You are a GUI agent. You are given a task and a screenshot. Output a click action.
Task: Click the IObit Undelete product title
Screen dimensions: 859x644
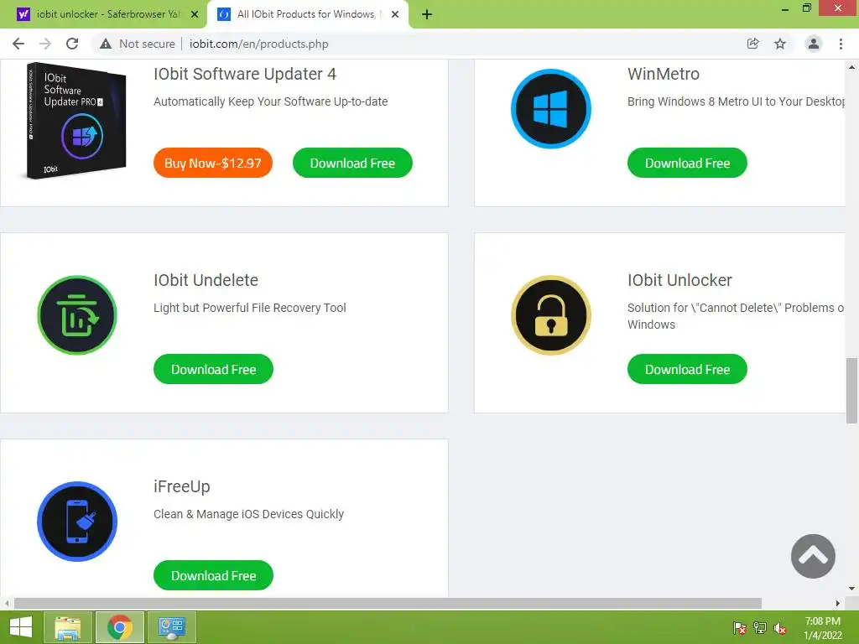(x=206, y=280)
